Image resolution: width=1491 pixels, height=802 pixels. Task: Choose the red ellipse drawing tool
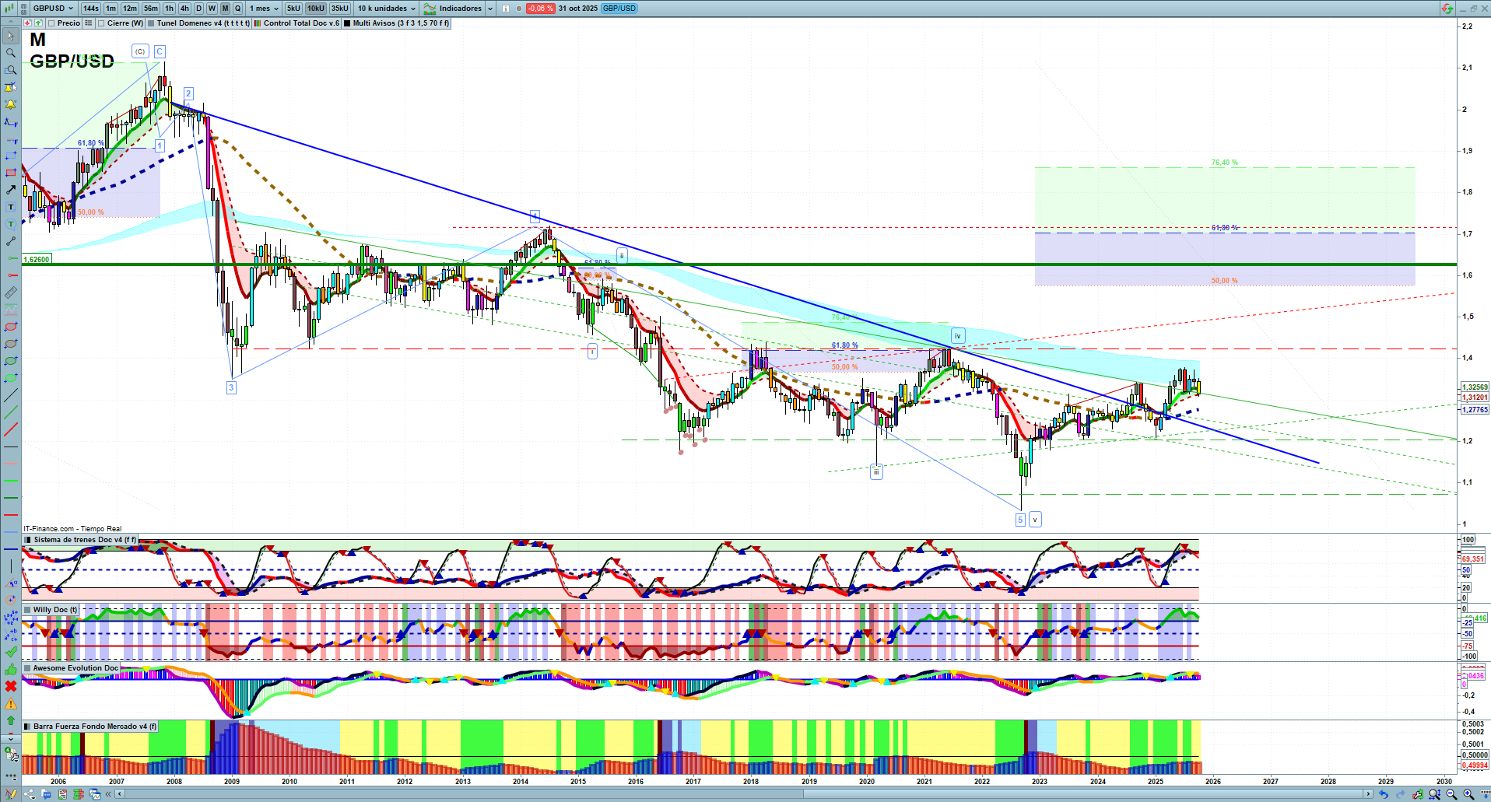coord(11,327)
